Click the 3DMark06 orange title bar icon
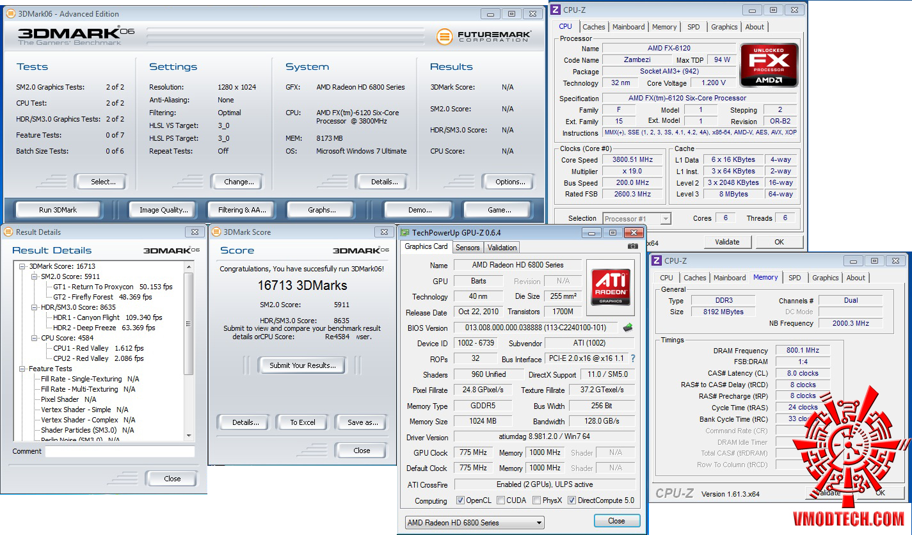Image resolution: width=912 pixels, height=535 pixels. (x=11, y=13)
